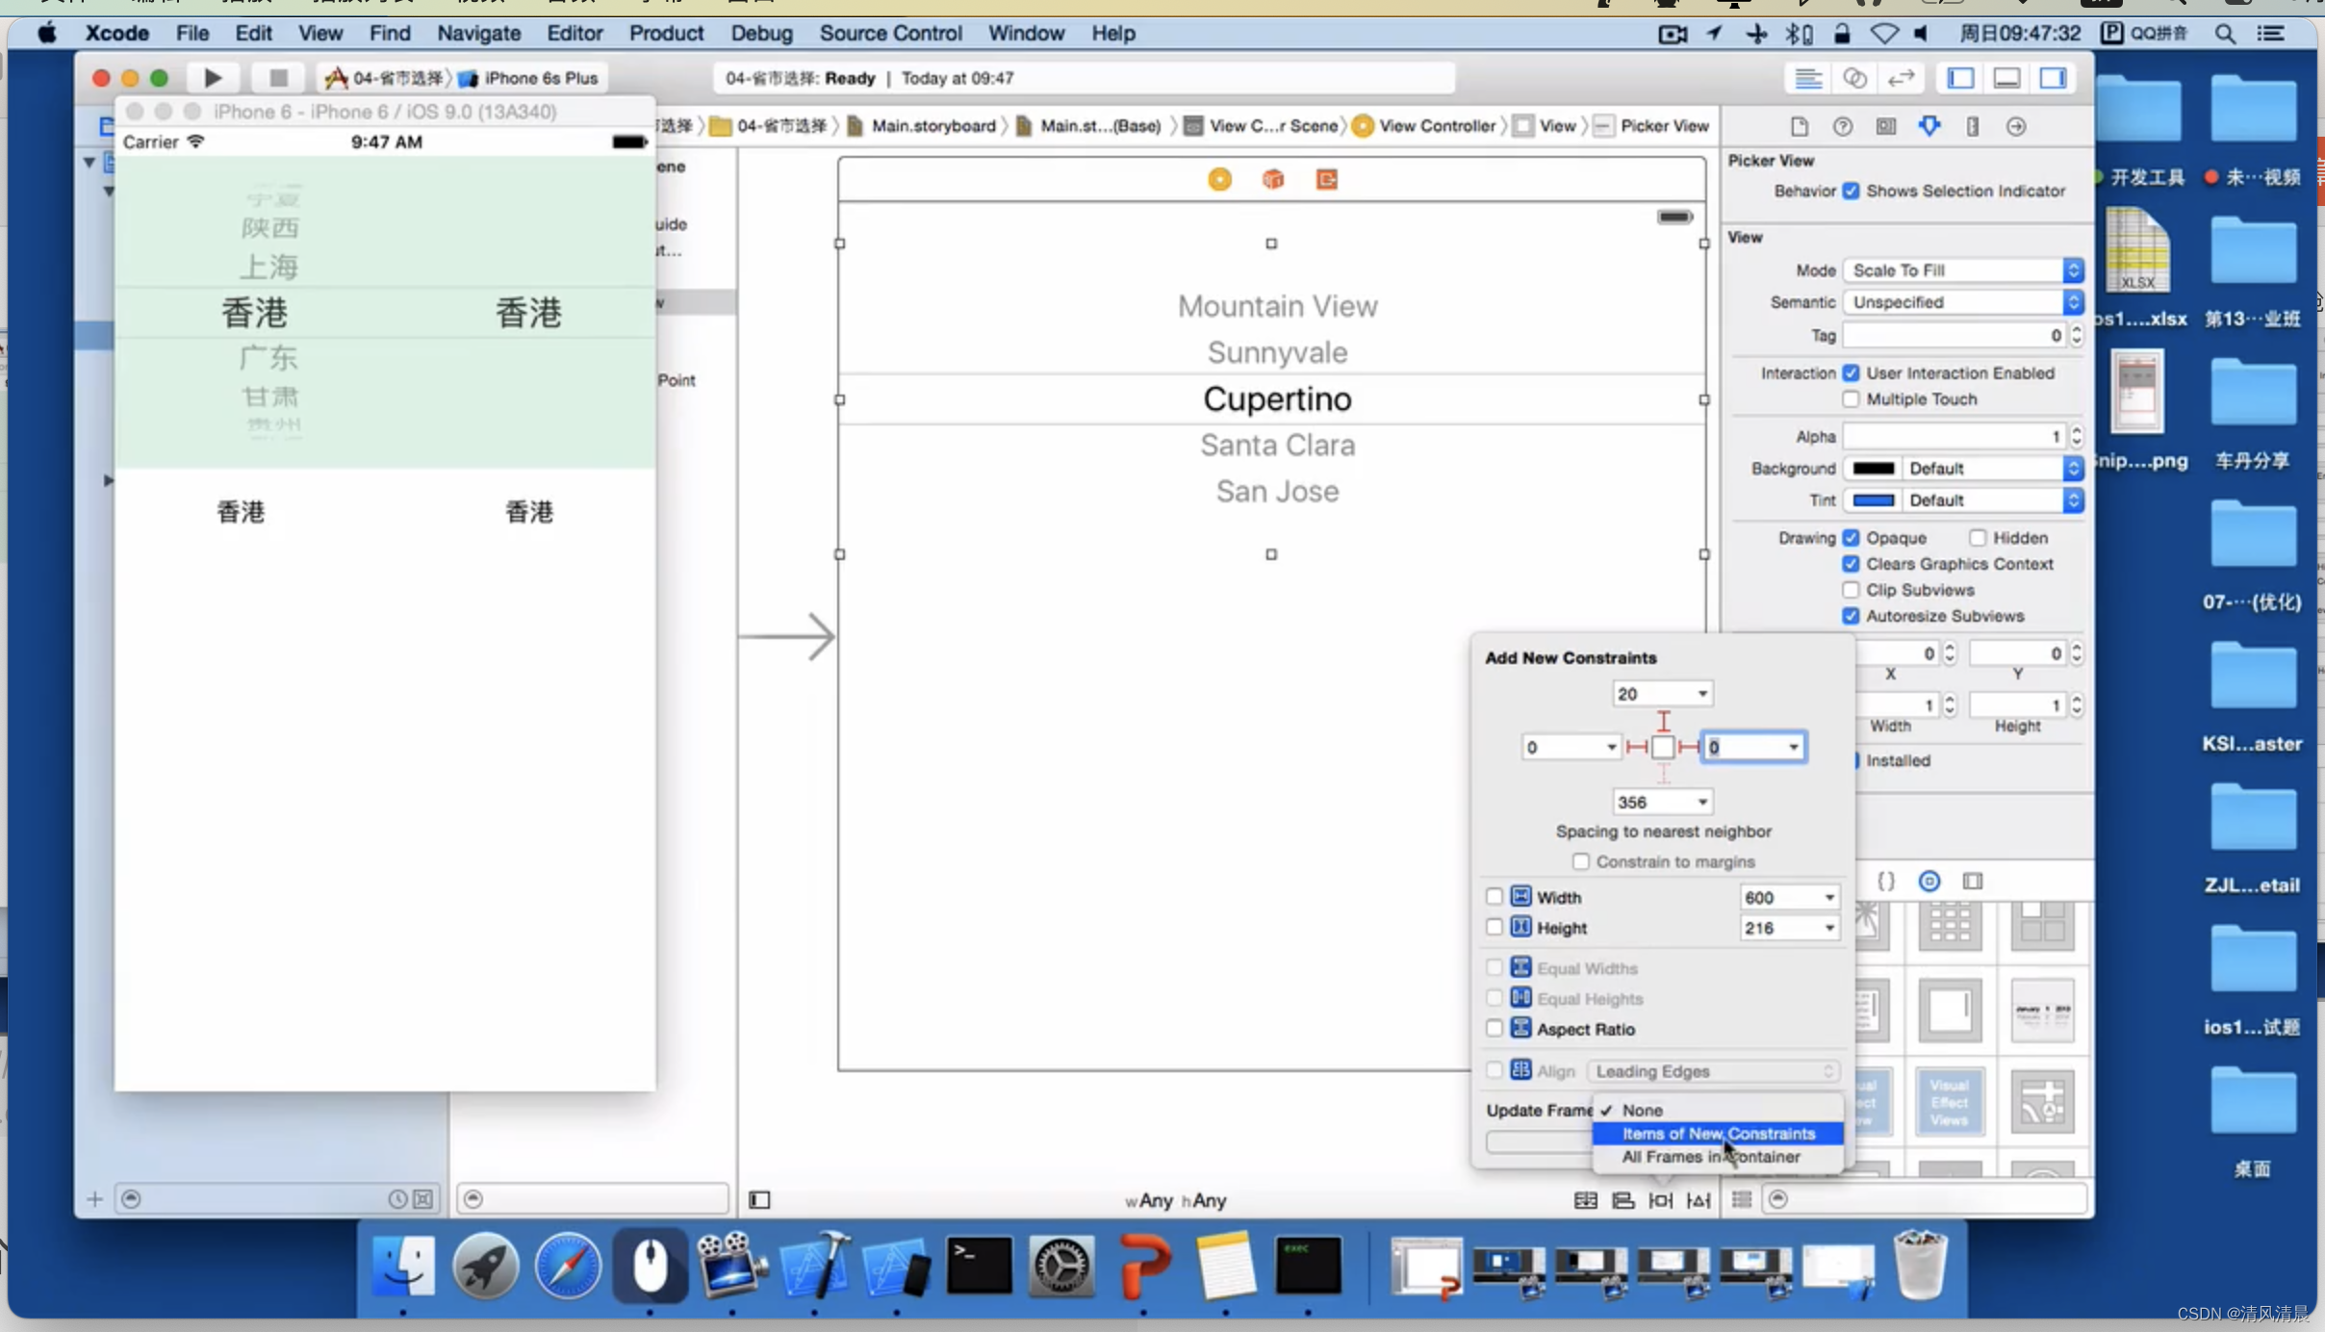The height and width of the screenshot is (1332, 2325).
Task: Select the First Responder dock icon
Action: [x=1273, y=179]
